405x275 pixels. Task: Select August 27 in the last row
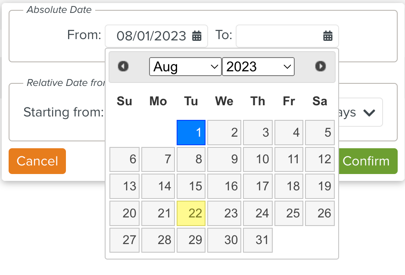tap(124, 240)
